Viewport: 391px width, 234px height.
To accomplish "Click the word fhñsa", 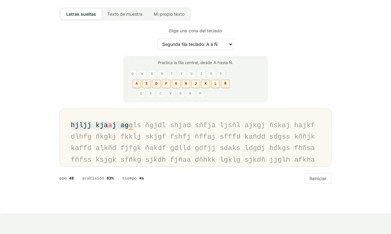I will point(304,148).
